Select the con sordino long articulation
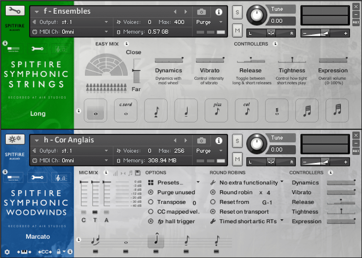The height and width of the screenshot is (258, 362). tap(125, 110)
